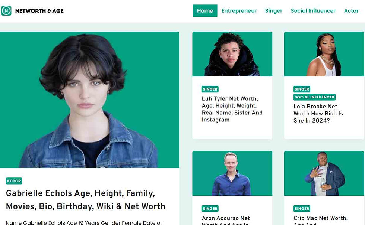Image resolution: width=365 pixels, height=225 pixels.
Task: Open the Crip Mac Net Worth article title
Action: point(321,220)
